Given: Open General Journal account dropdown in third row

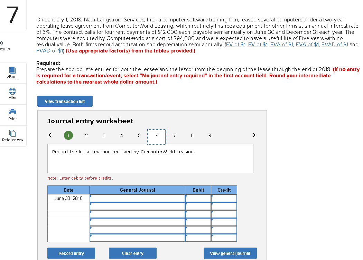Looking at the screenshot, I should coord(137,214).
